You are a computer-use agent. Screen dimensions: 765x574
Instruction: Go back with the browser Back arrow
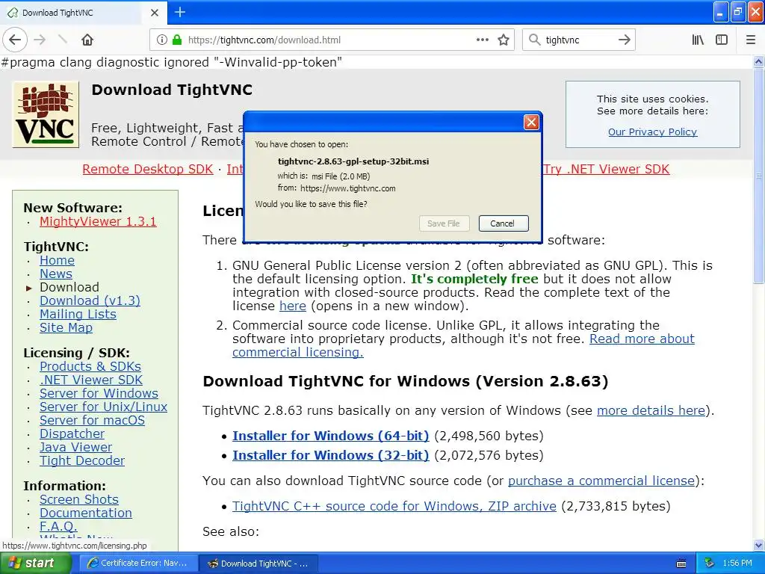pyautogui.click(x=15, y=40)
